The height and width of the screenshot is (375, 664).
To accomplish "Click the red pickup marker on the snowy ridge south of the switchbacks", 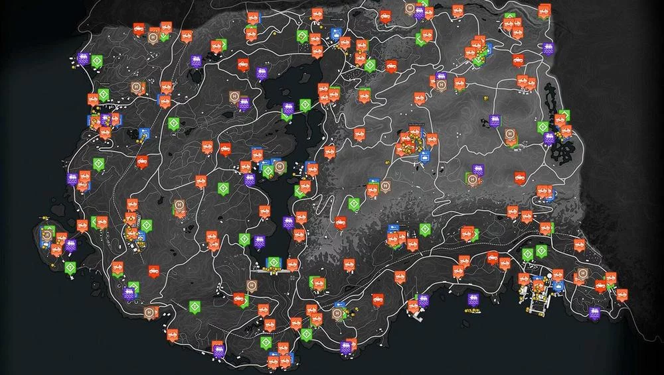I will pos(340,223).
